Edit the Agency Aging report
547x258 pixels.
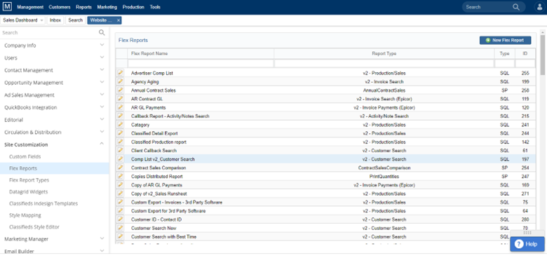coord(121,81)
